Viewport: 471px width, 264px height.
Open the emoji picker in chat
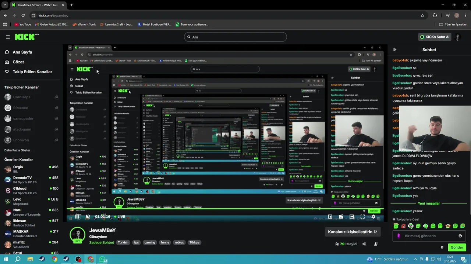point(460,236)
